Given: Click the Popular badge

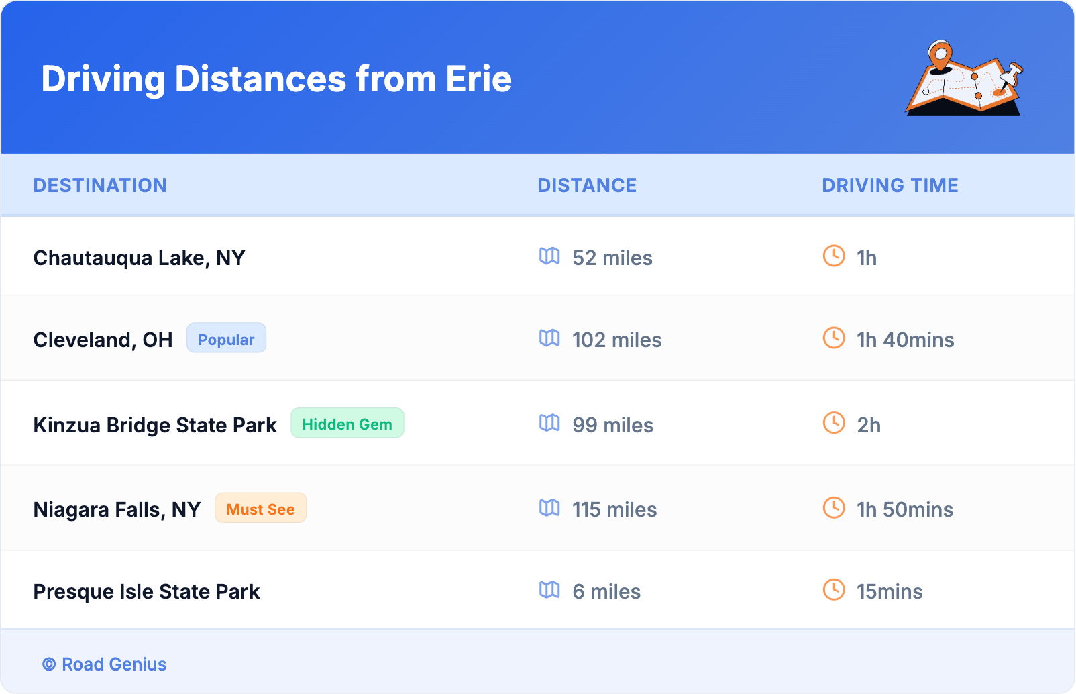Looking at the screenshot, I should (x=226, y=338).
